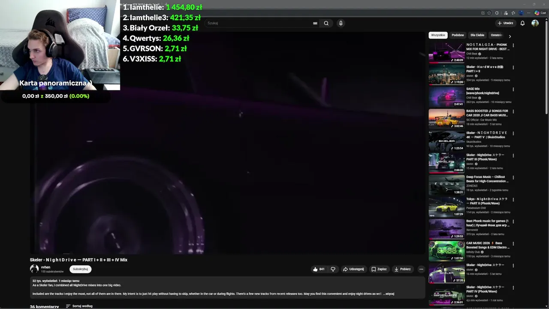
Task: Open Tokyo NightDrive Part II thumbnail
Action: pos(446,207)
